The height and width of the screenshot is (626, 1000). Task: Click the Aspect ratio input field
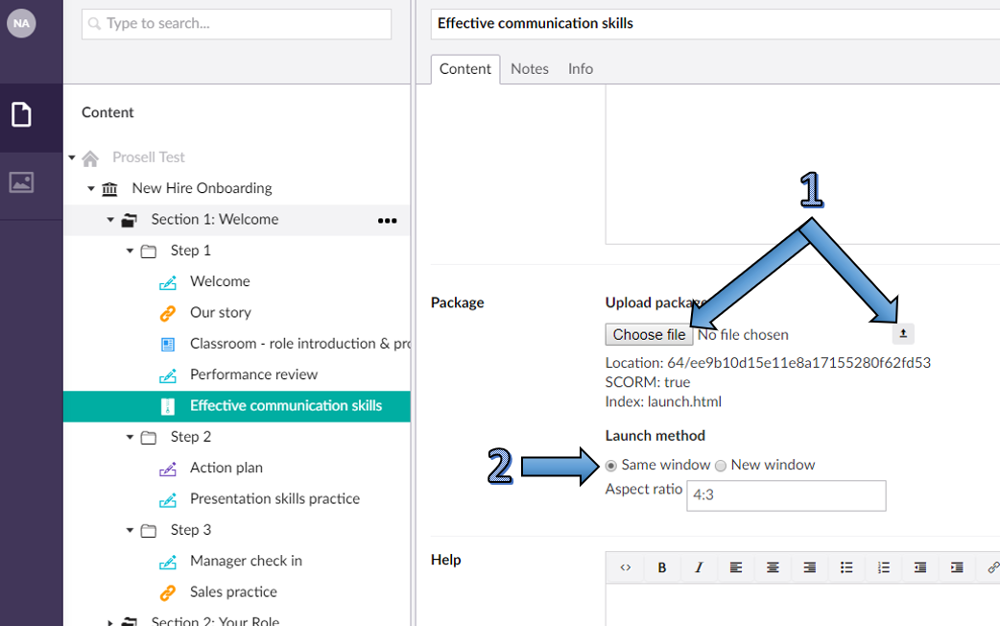click(785, 495)
